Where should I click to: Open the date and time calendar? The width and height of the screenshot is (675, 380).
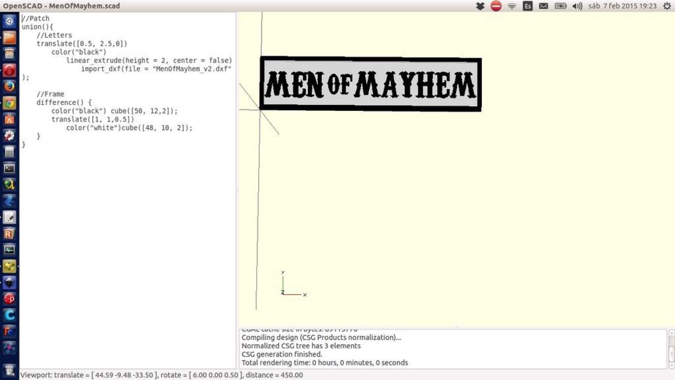[x=622, y=6]
